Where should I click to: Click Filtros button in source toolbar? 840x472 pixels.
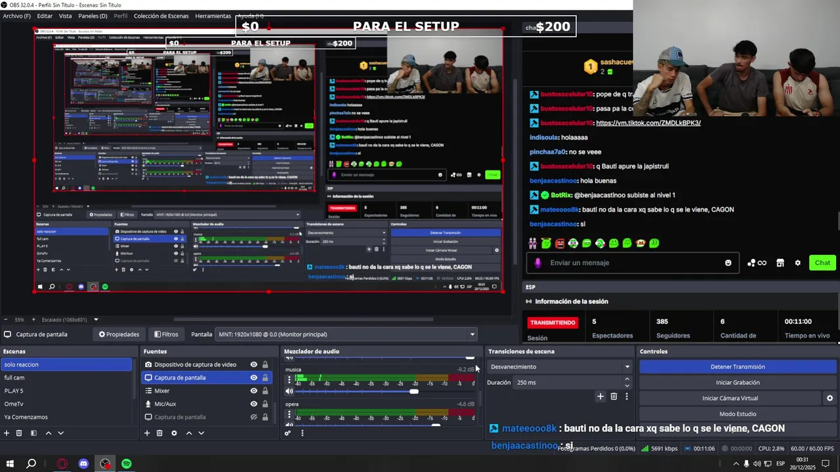point(165,334)
